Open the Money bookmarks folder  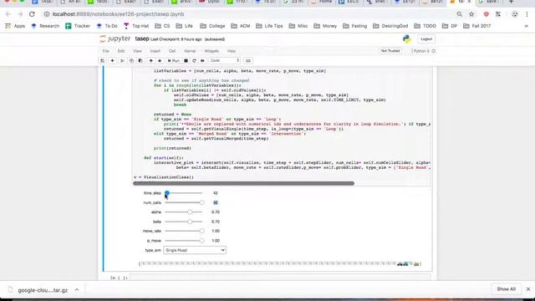pyautogui.click(x=325, y=26)
